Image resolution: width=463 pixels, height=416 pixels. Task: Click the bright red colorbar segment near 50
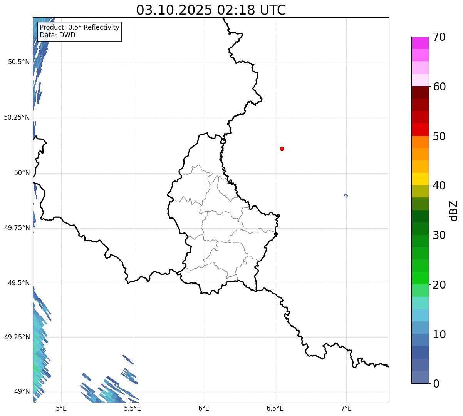[420, 130]
